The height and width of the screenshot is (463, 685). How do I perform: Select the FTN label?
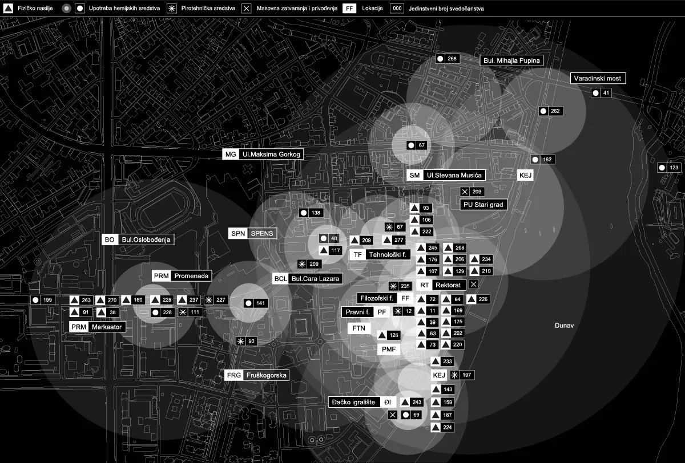pyautogui.click(x=359, y=329)
